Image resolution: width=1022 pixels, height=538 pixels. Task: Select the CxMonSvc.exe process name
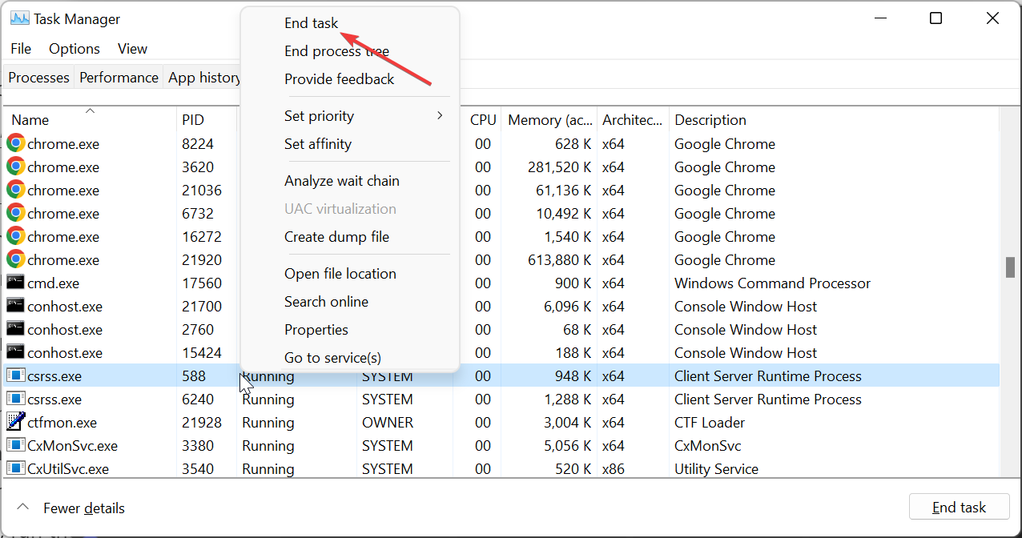pos(72,446)
